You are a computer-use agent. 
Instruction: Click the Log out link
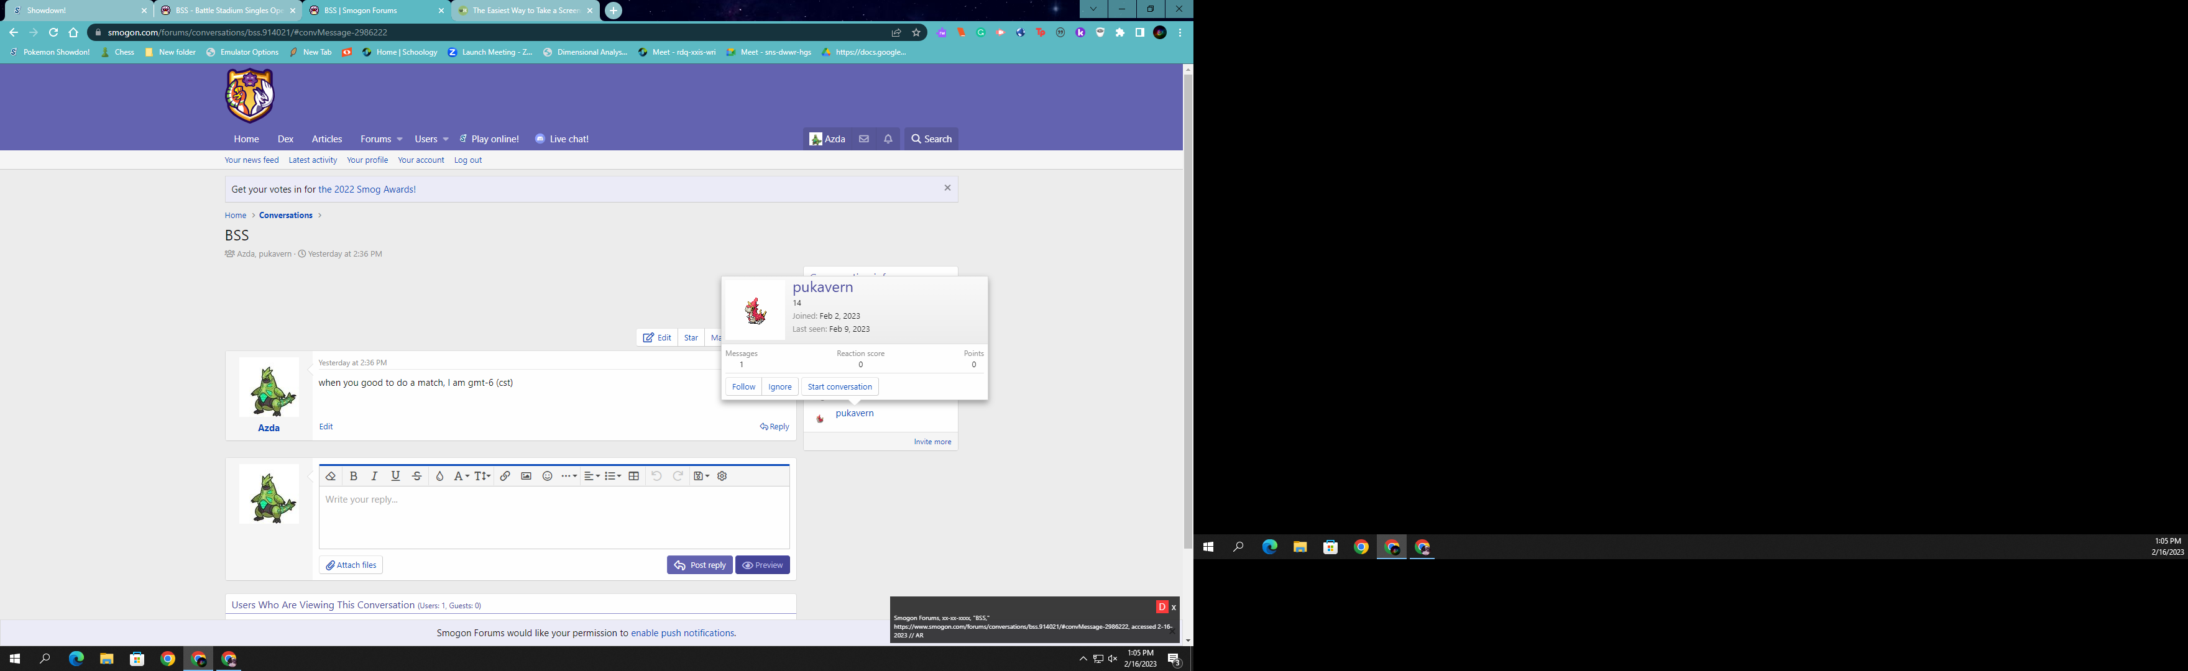coord(467,160)
